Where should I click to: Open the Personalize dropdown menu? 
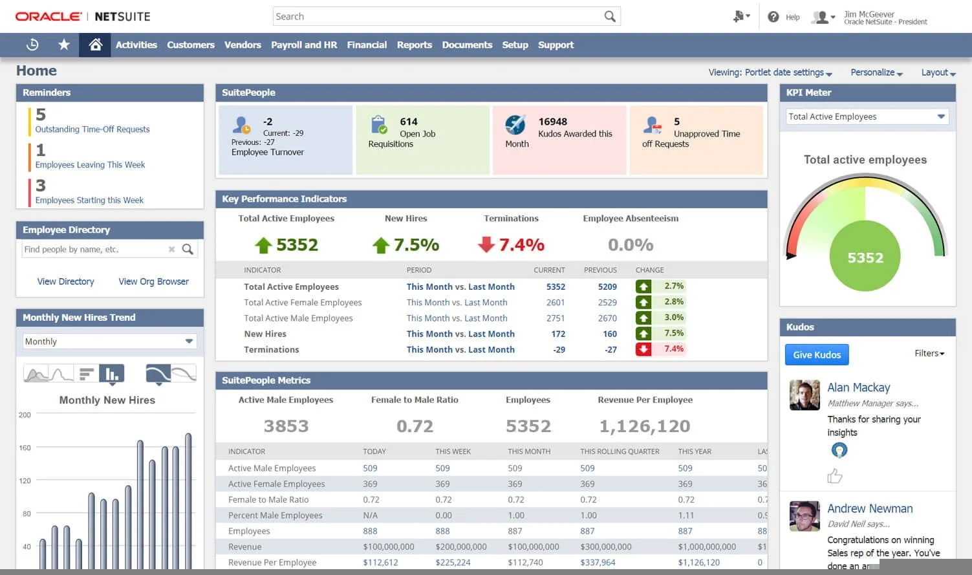coord(875,72)
